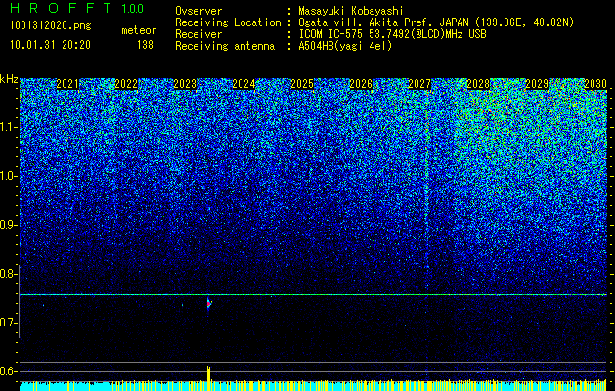Click the 2025 time marker
The width and height of the screenshot is (615, 391).
[x=302, y=84]
